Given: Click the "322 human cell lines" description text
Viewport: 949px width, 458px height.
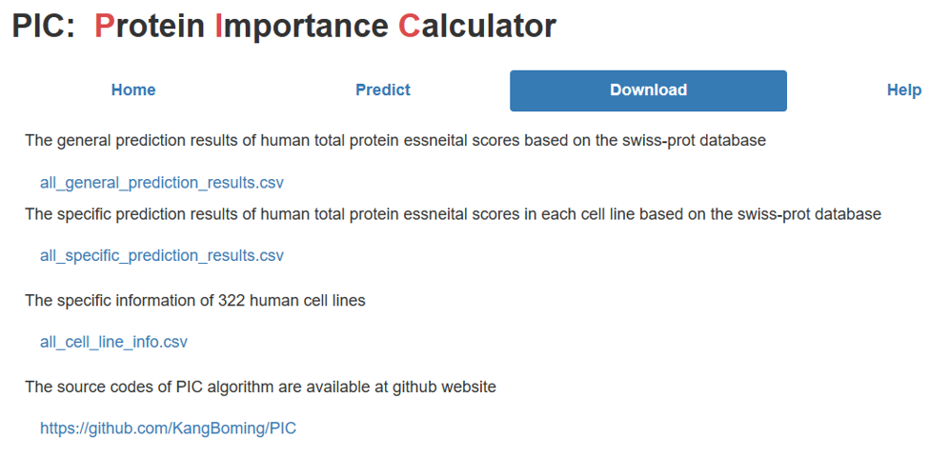Looking at the screenshot, I should (195, 300).
